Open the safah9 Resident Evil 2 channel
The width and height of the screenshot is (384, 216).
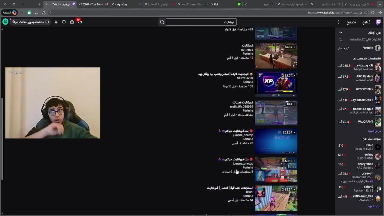click(359, 188)
